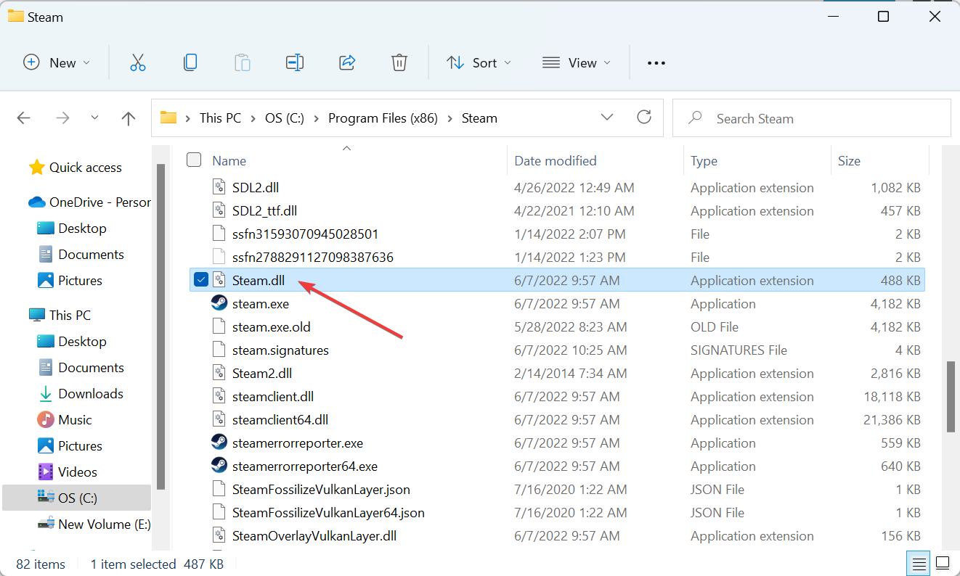Click the Videos icon in sidebar
This screenshot has height=576, width=960.
(x=45, y=472)
